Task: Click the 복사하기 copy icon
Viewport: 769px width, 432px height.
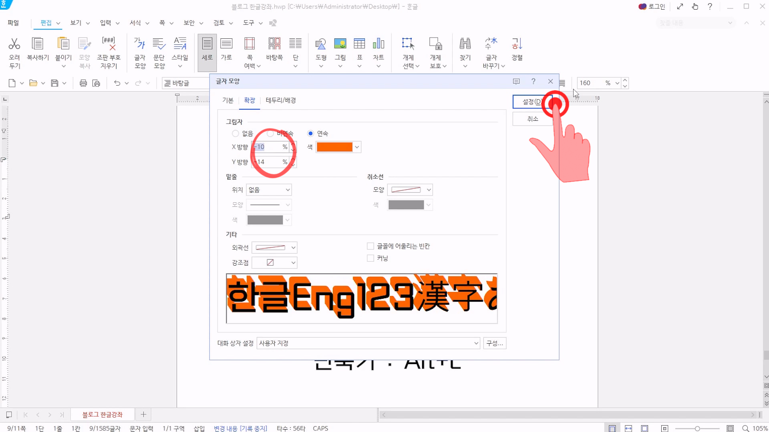Action: click(38, 44)
